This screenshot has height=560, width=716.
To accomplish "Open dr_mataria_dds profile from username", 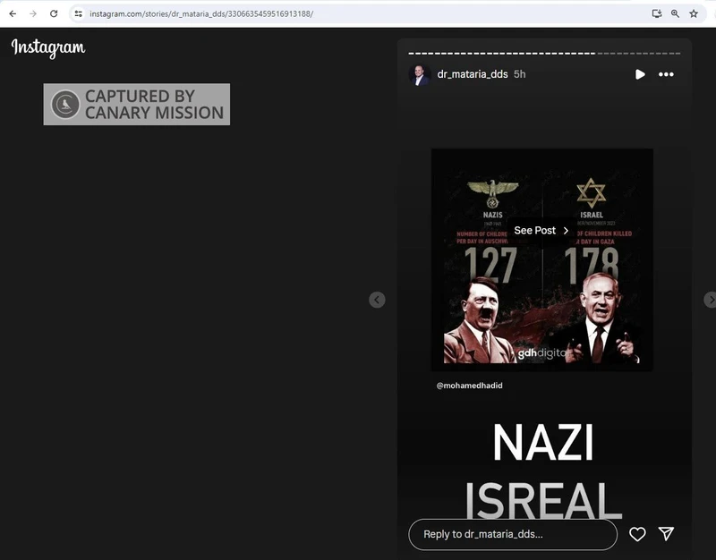I will click(472, 74).
